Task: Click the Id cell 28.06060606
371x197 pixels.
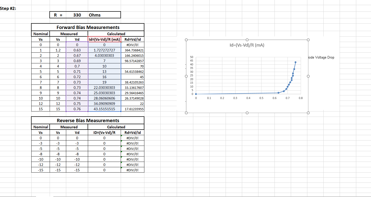Action: [x=104, y=98]
